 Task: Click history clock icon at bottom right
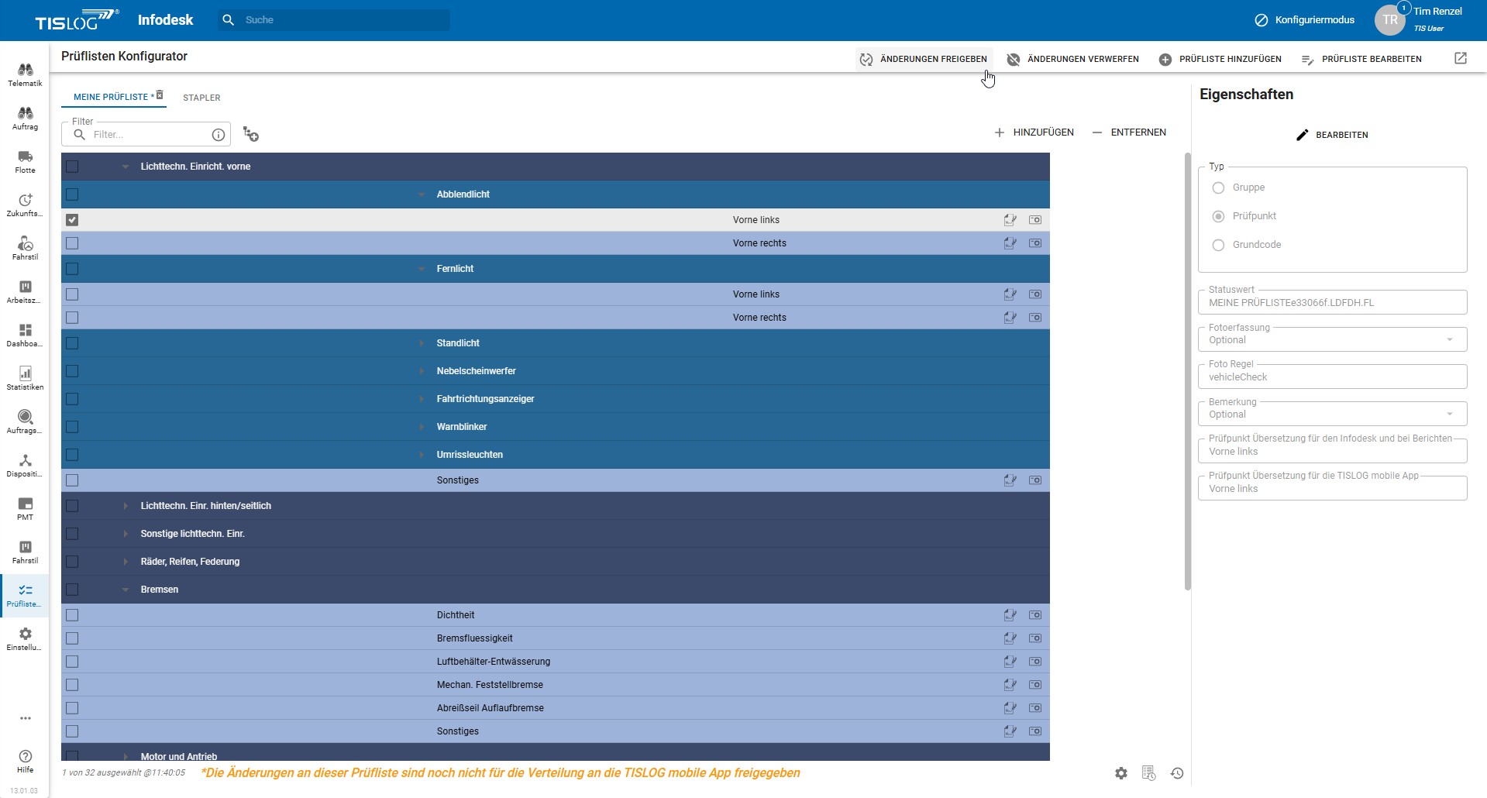pyautogui.click(x=1177, y=773)
